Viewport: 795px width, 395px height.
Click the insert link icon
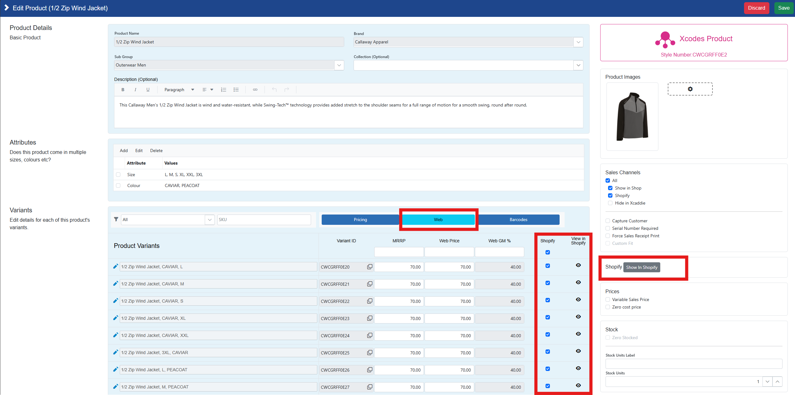coord(255,90)
